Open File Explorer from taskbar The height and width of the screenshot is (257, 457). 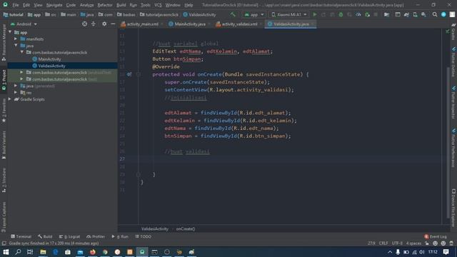coord(43,252)
